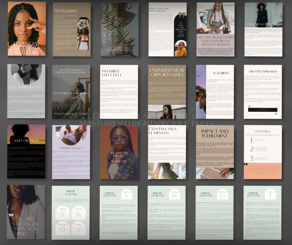Open the Continuous Learning page

pyautogui.click(x=167, y=151)
